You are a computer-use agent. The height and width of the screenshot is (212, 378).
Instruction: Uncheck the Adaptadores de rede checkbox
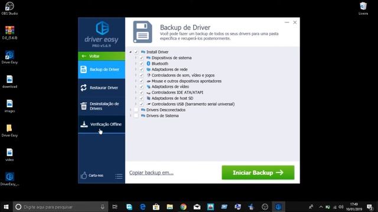point(141,69)
